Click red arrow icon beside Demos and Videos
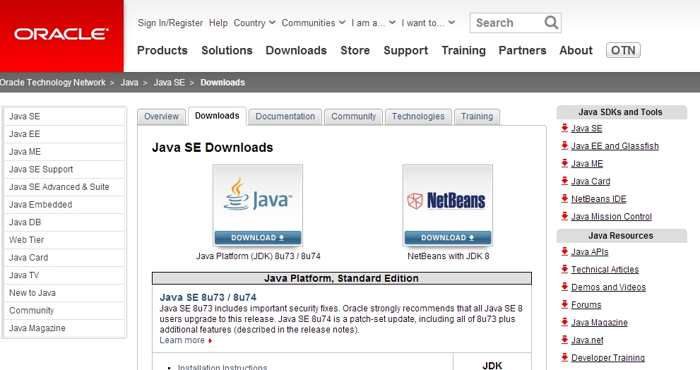The height and width of the screenshot is (370, 700). click(x=564, y=287)
